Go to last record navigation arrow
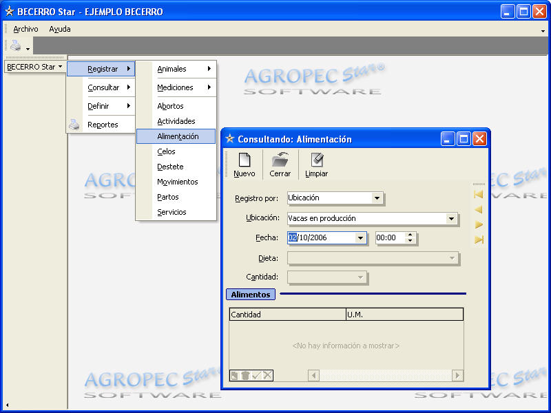The height and width of the screenshot is (413, 551). pyautogui.click(x=479, y=240)
